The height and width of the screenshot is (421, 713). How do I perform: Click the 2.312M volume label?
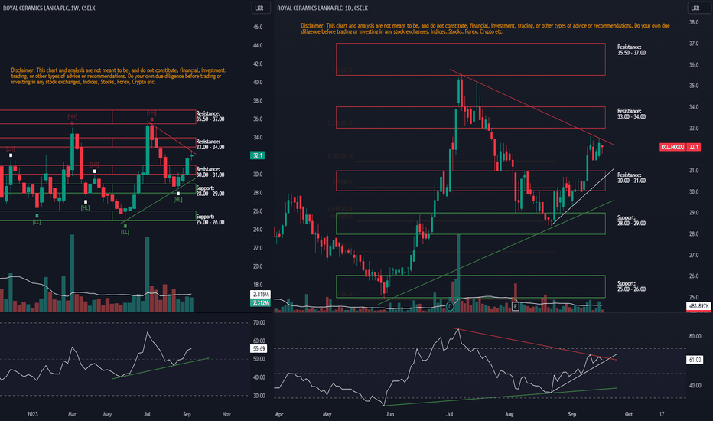(x=261, y=302)
